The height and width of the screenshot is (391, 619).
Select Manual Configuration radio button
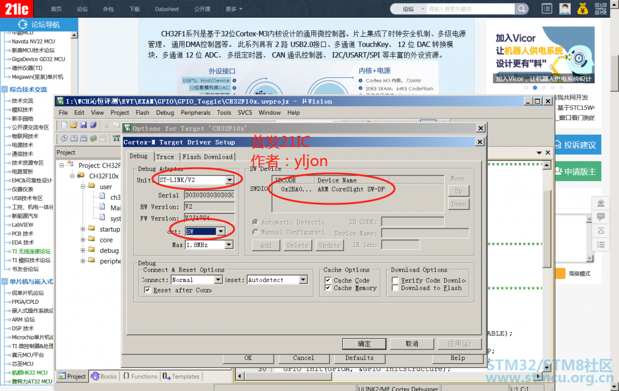(x=256, y=232)
